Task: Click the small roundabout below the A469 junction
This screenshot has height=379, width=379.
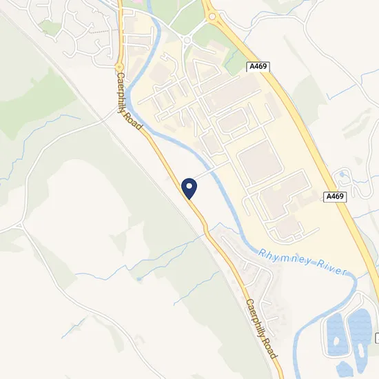Action: (187, 40)
